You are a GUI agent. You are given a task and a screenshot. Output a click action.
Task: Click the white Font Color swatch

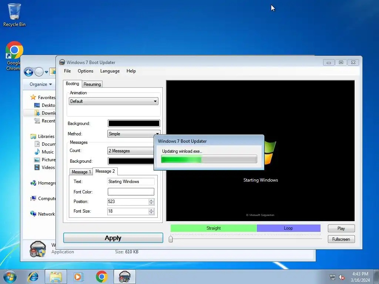131,192
